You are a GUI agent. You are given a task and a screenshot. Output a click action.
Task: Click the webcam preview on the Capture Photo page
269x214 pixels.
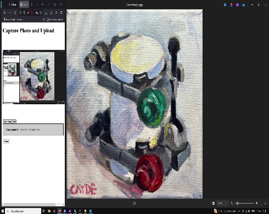click(x=33, y=77)
